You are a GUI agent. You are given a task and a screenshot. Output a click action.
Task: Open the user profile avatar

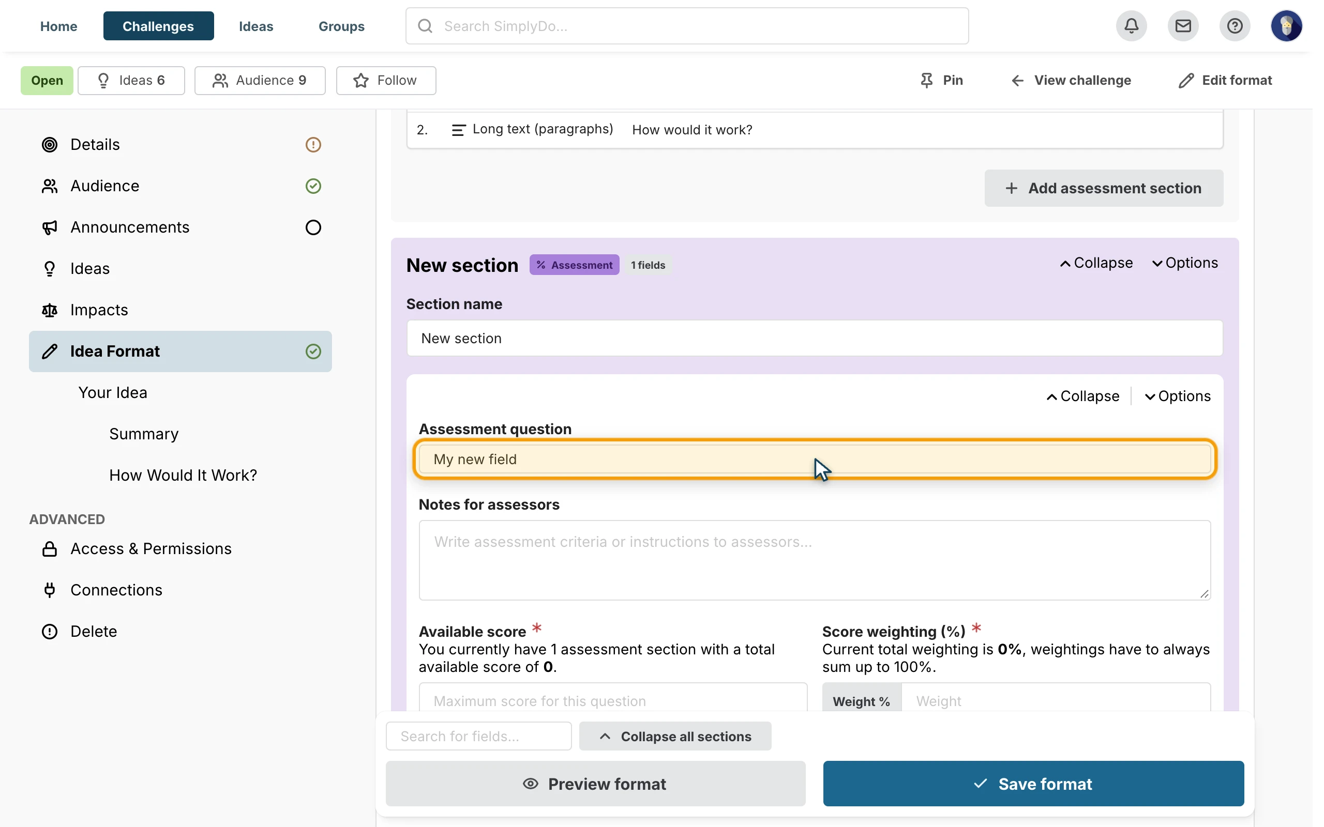tap(1286, 26)
